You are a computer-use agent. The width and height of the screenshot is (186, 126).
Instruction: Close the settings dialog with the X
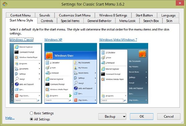(180, 3)
